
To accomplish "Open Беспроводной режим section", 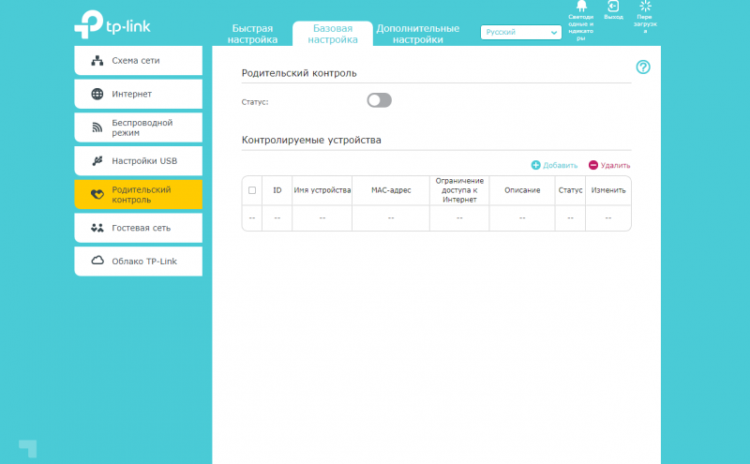I will (x=138, y=127).
